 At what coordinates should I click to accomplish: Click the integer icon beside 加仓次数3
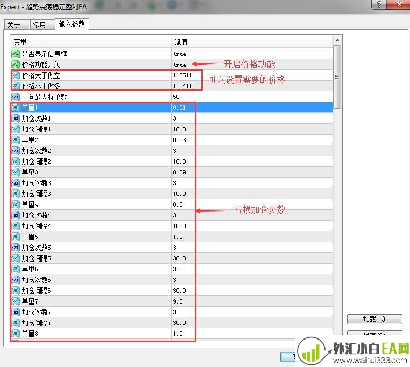click(16, 183)
